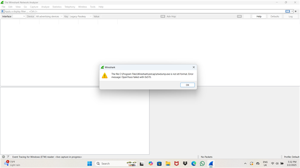The width and height of the screenshot is (300, 168).
Task: Open the Wi-Fi network tray icon
Action: [272, 164]
